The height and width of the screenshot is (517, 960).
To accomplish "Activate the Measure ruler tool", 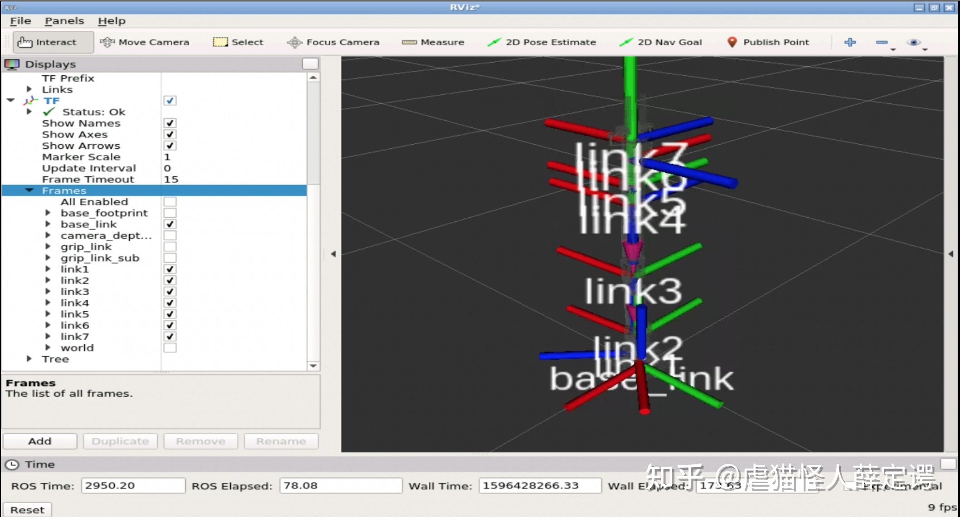I will coord(433,42).
